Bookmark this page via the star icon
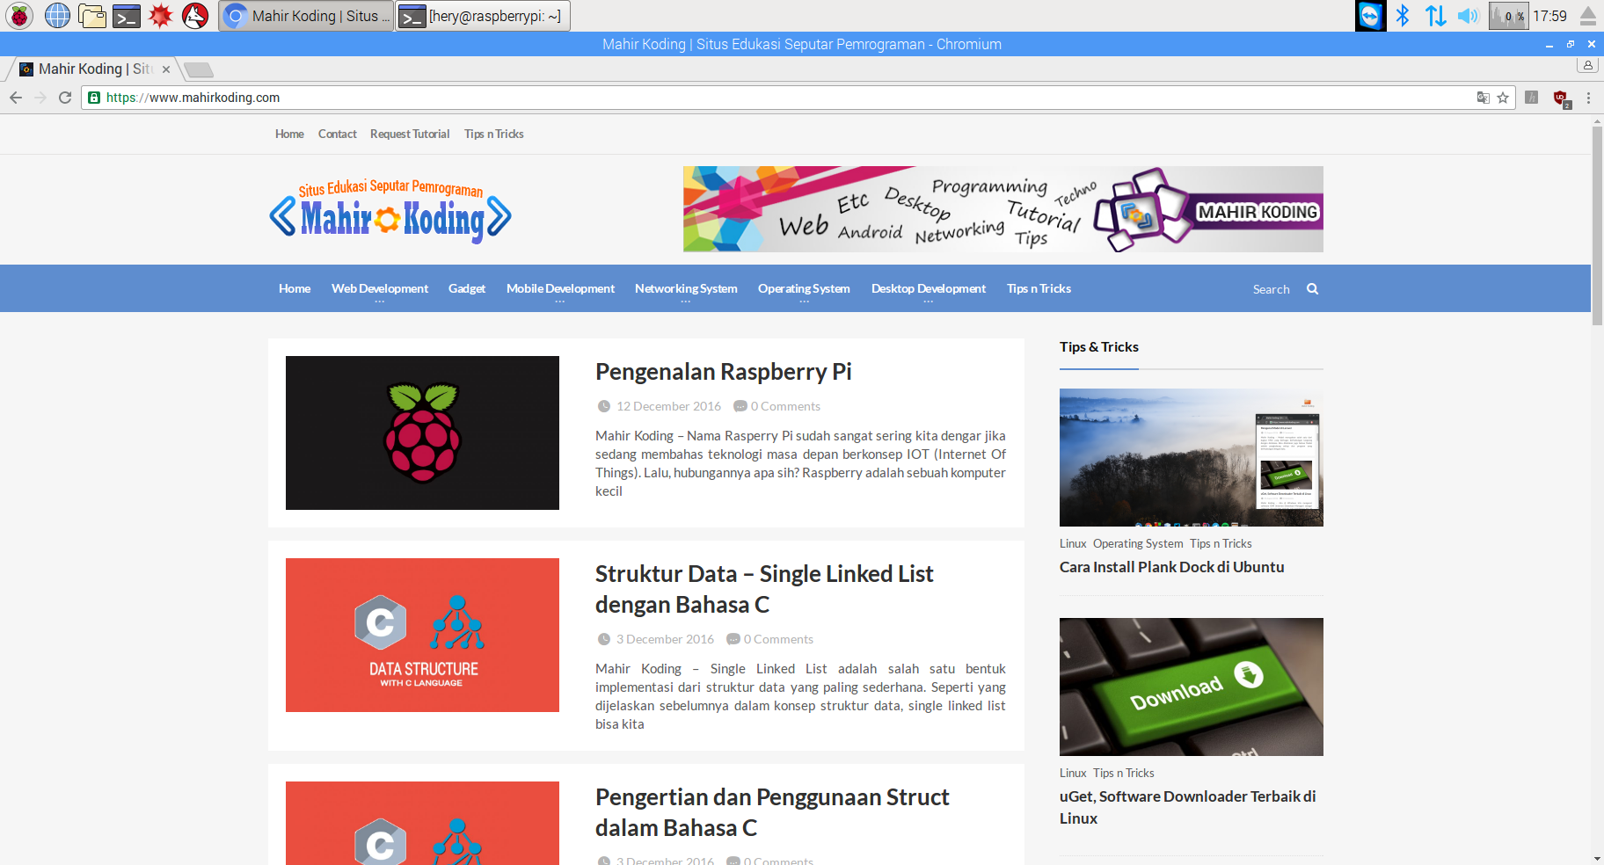Image resolution: width=1604 pixels, height=865 pixels. (1503, 98)
